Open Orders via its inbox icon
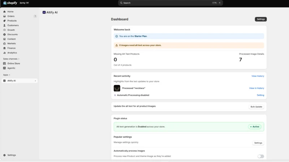The height and width of the screenshot is (162, 289). [4, 16]
